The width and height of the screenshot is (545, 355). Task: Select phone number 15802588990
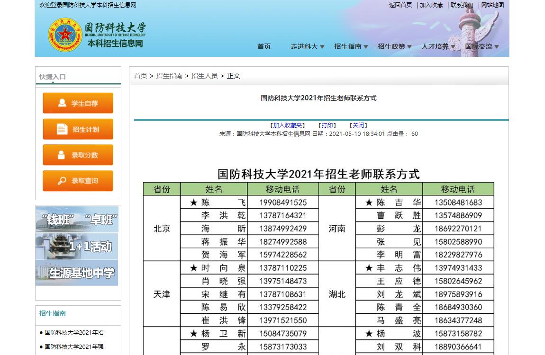458,242
